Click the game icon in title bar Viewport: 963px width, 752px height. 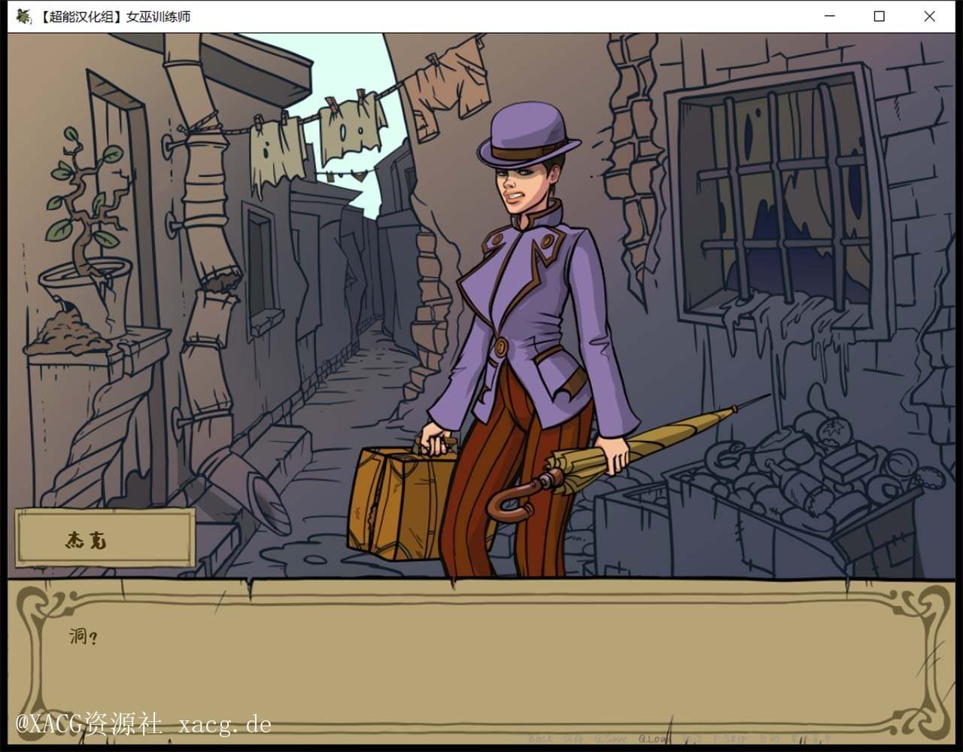pos(24,16)
